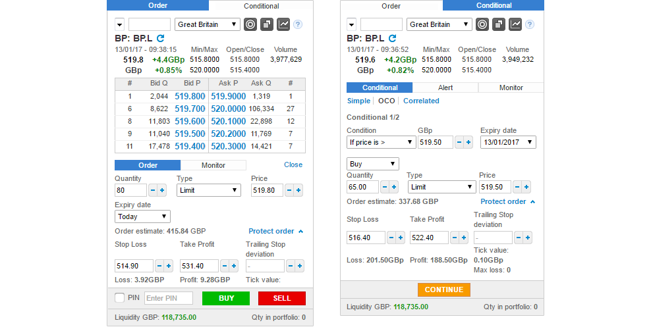
Task: Open Great Britain market dropdown in left panel
Action: [x=208, y=24]
